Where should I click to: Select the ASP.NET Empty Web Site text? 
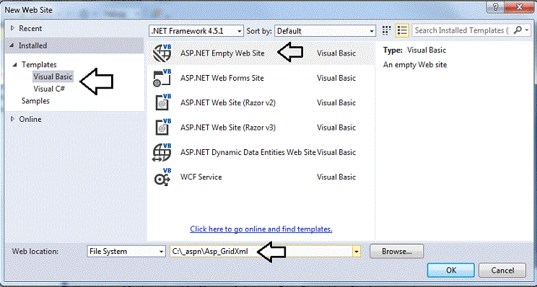click(x=222, y=53)
